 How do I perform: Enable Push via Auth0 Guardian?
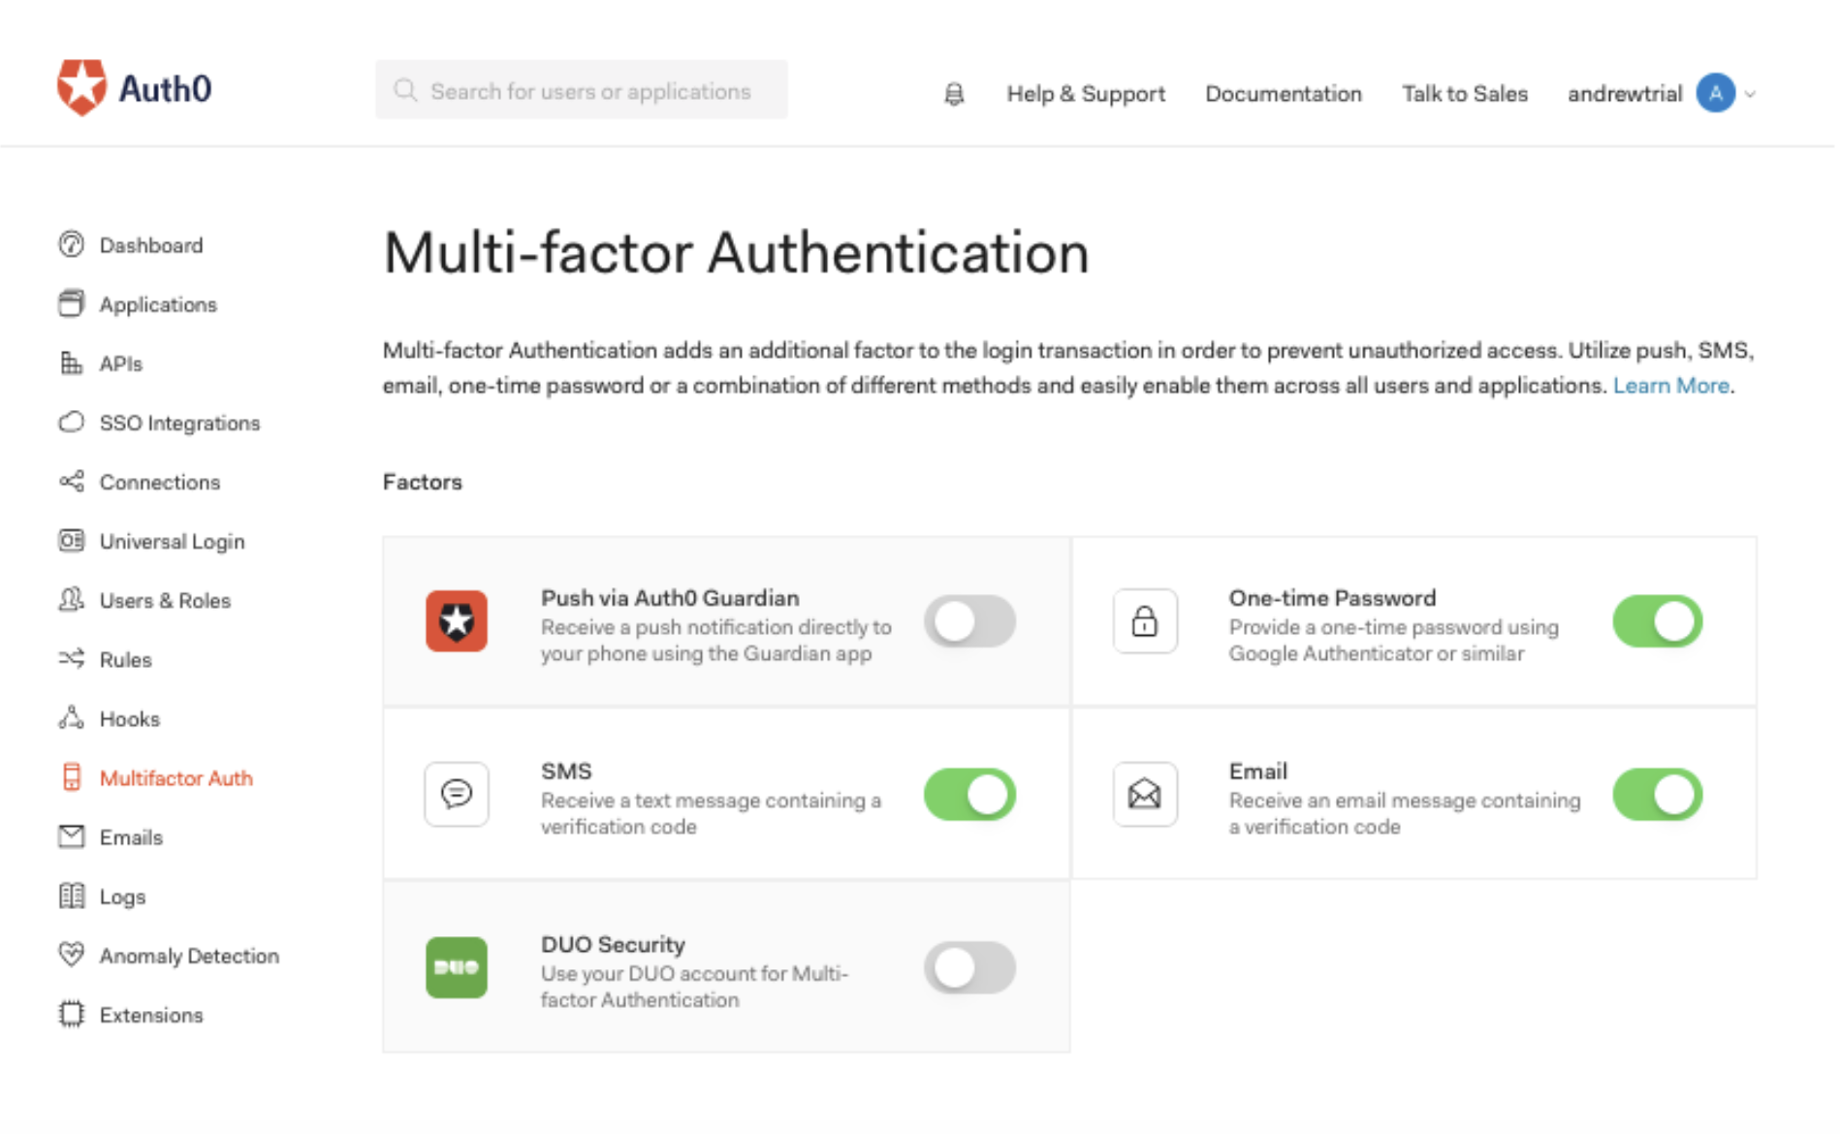[969, 621]
